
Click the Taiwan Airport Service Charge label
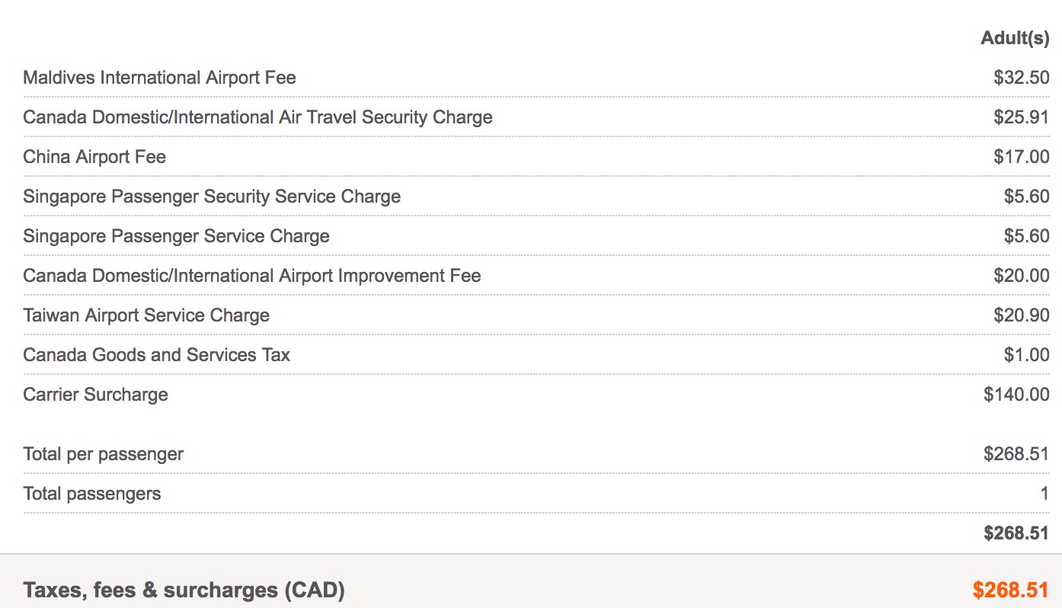tap(146, 315)
